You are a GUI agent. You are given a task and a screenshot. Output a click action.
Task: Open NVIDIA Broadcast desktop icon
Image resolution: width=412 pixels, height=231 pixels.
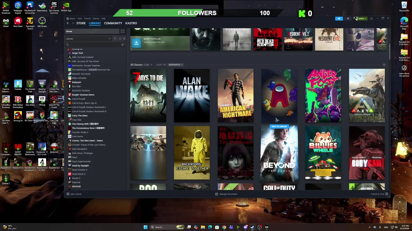[6, 8]
